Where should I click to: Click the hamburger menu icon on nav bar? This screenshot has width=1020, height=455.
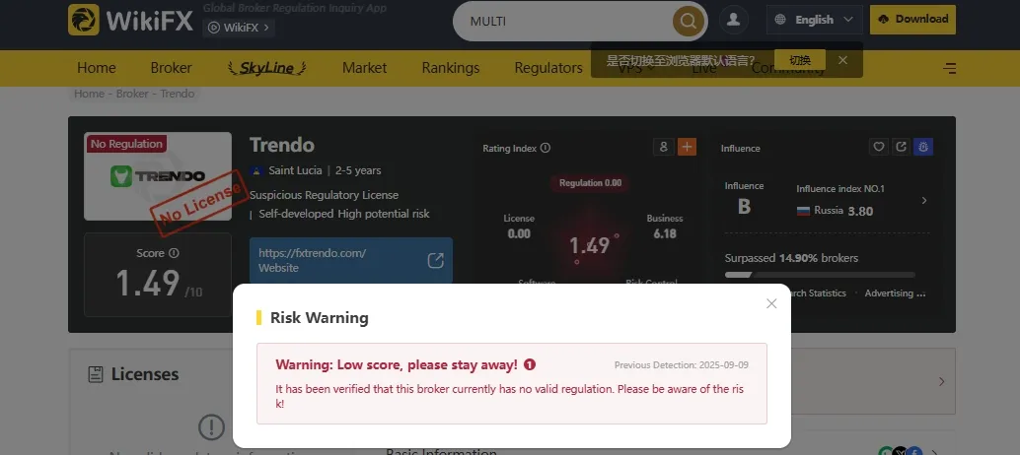coord(950,68)
